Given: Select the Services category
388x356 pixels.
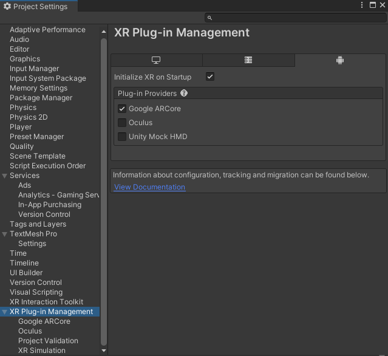Looking at the screenshot, I should (24, 176).
